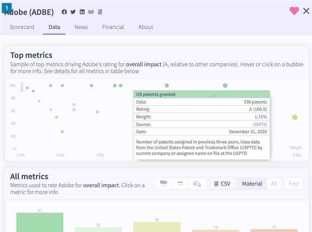Show only Material metrics

tap(252, 183)
